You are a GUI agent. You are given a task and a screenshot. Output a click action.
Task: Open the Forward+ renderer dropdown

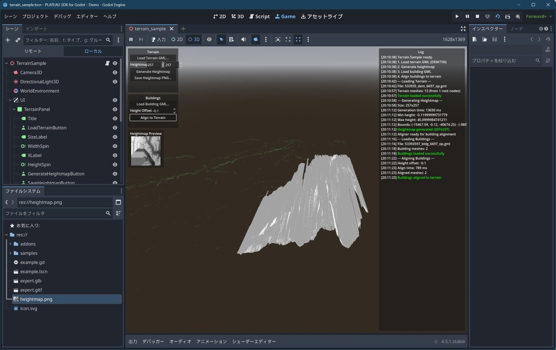coord(538,16)
